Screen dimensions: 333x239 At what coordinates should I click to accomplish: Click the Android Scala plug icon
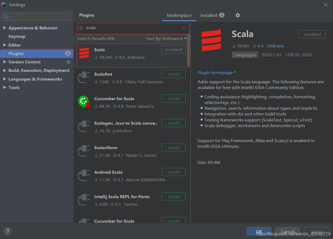[84, 176]
